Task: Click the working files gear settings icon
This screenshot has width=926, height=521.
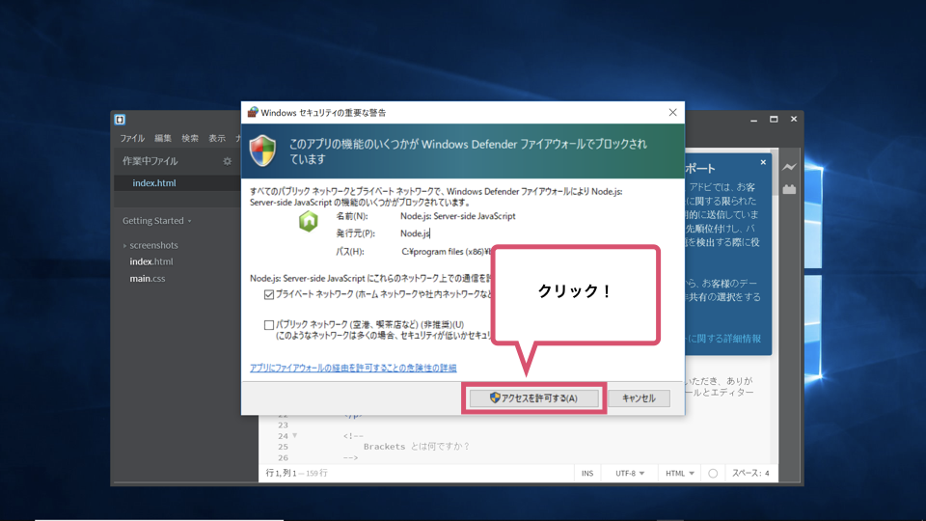Action: [228, 161]
